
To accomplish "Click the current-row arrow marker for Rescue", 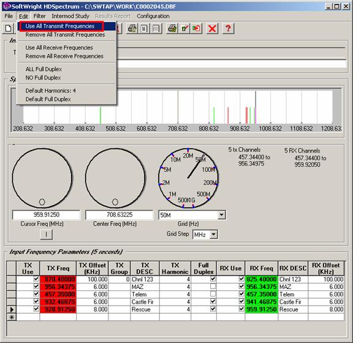I will click(12, 309).
